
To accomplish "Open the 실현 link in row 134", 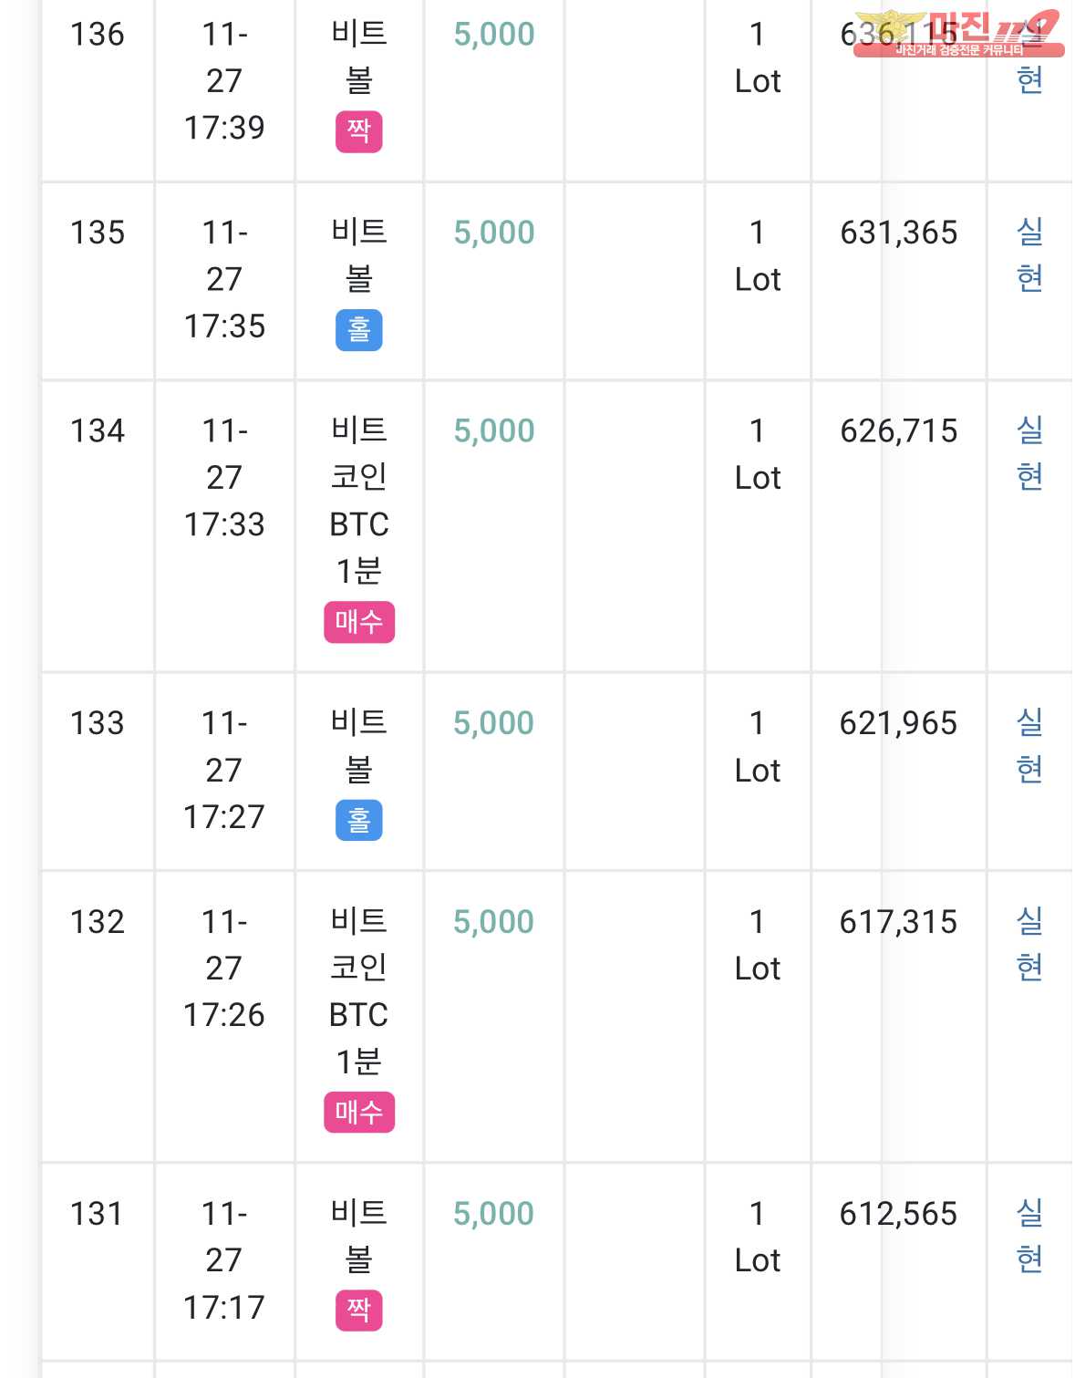I will [1029, 453].
